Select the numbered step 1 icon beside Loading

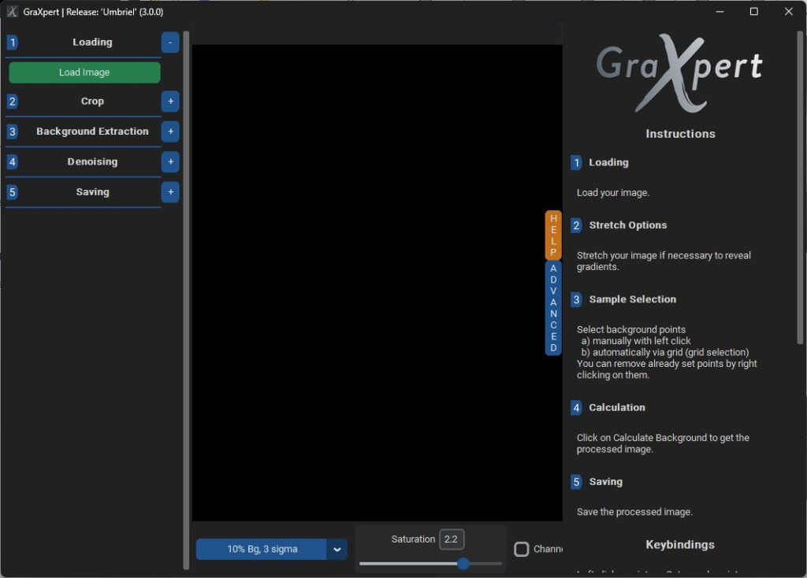pos(11,42)
